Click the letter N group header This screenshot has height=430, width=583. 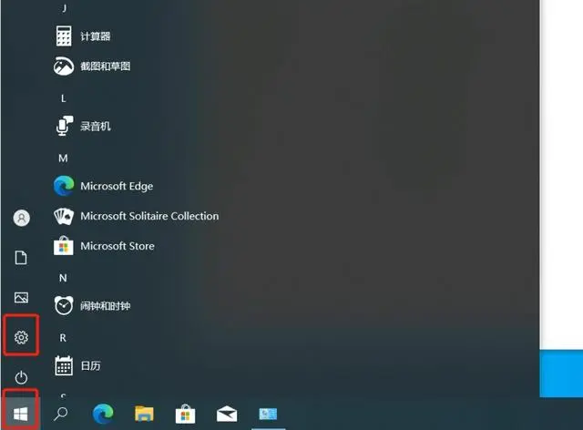pyautogui.click(x=64, y=277)
